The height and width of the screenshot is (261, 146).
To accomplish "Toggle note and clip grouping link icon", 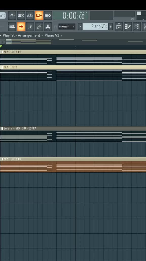I will point(39,27).
